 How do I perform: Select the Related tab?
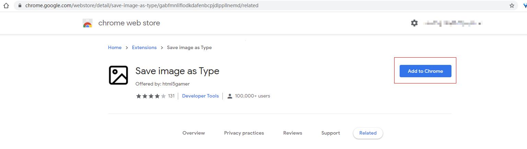(x=368, y=133)
